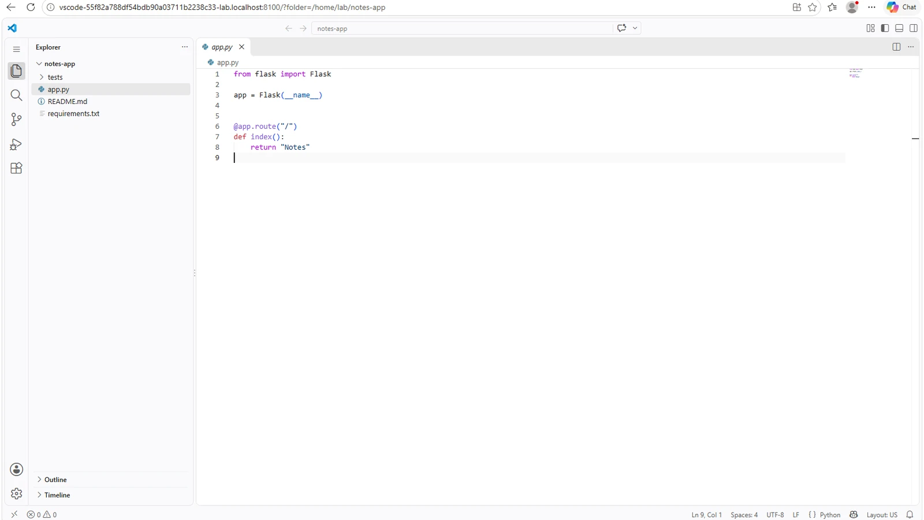Click UTF-8 encoding in status bar
The image size is (924, 520).
775,514
